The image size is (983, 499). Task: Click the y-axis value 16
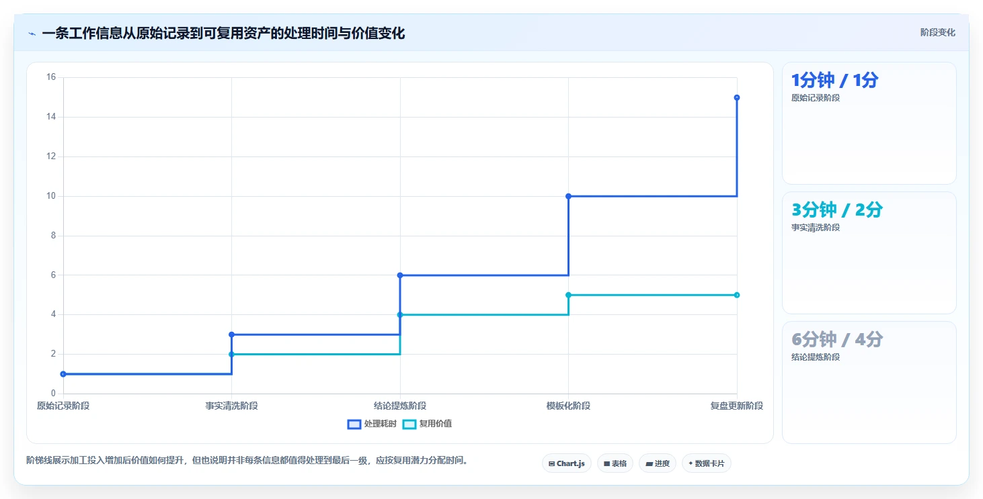[51, 77]
